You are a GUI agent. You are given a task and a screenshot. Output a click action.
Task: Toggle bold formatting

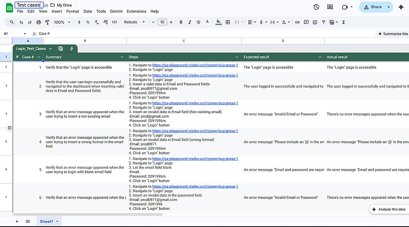pos(181,22)
